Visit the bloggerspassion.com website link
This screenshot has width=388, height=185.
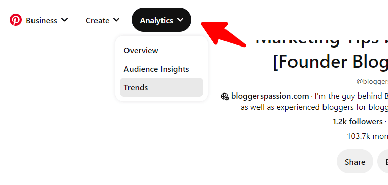270,96
